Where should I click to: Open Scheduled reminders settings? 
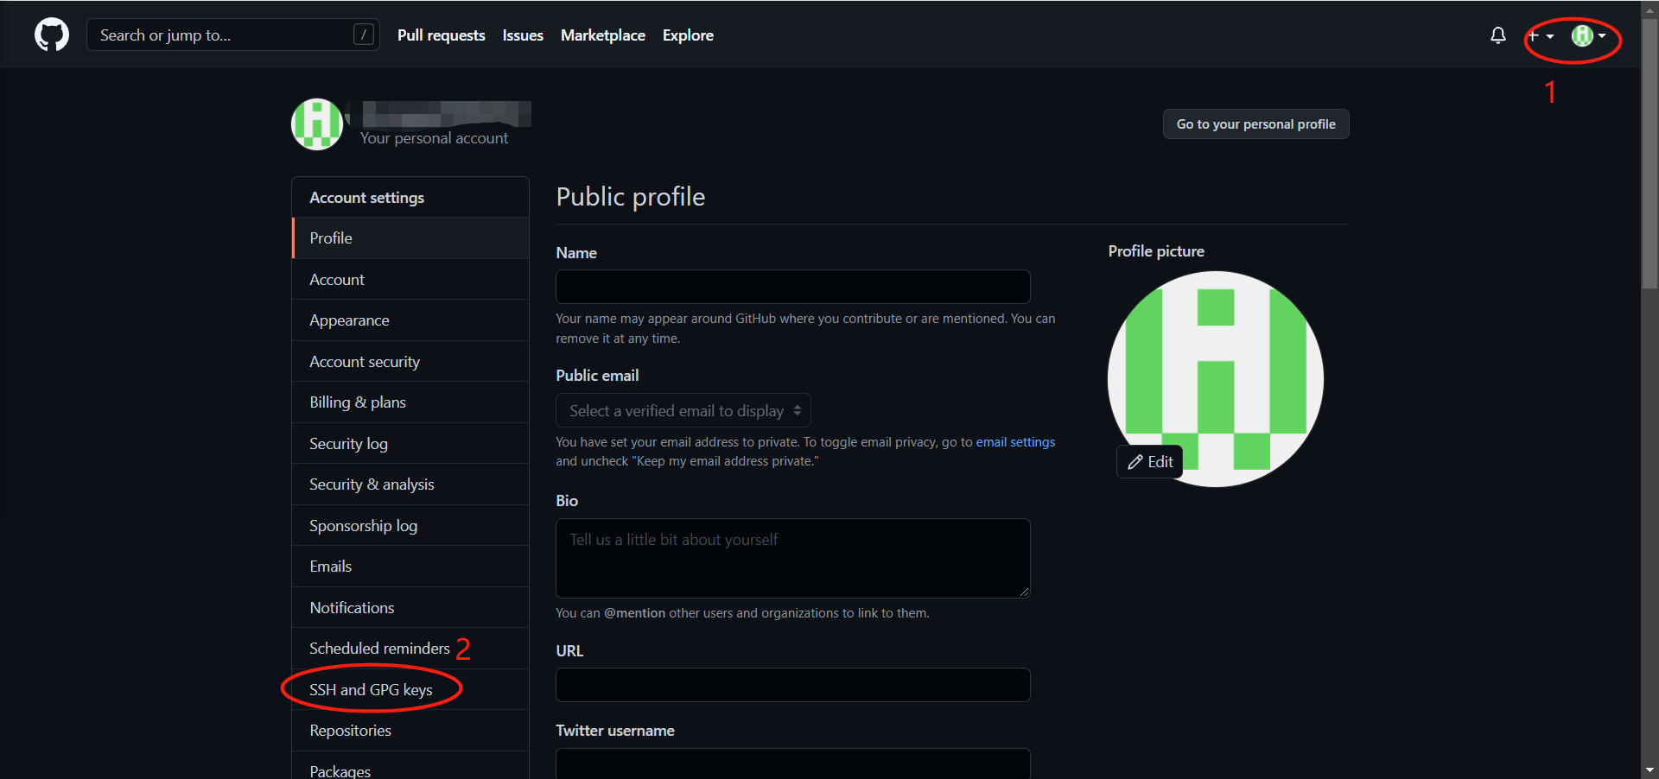pyautogui.click(x=410, y=649)
